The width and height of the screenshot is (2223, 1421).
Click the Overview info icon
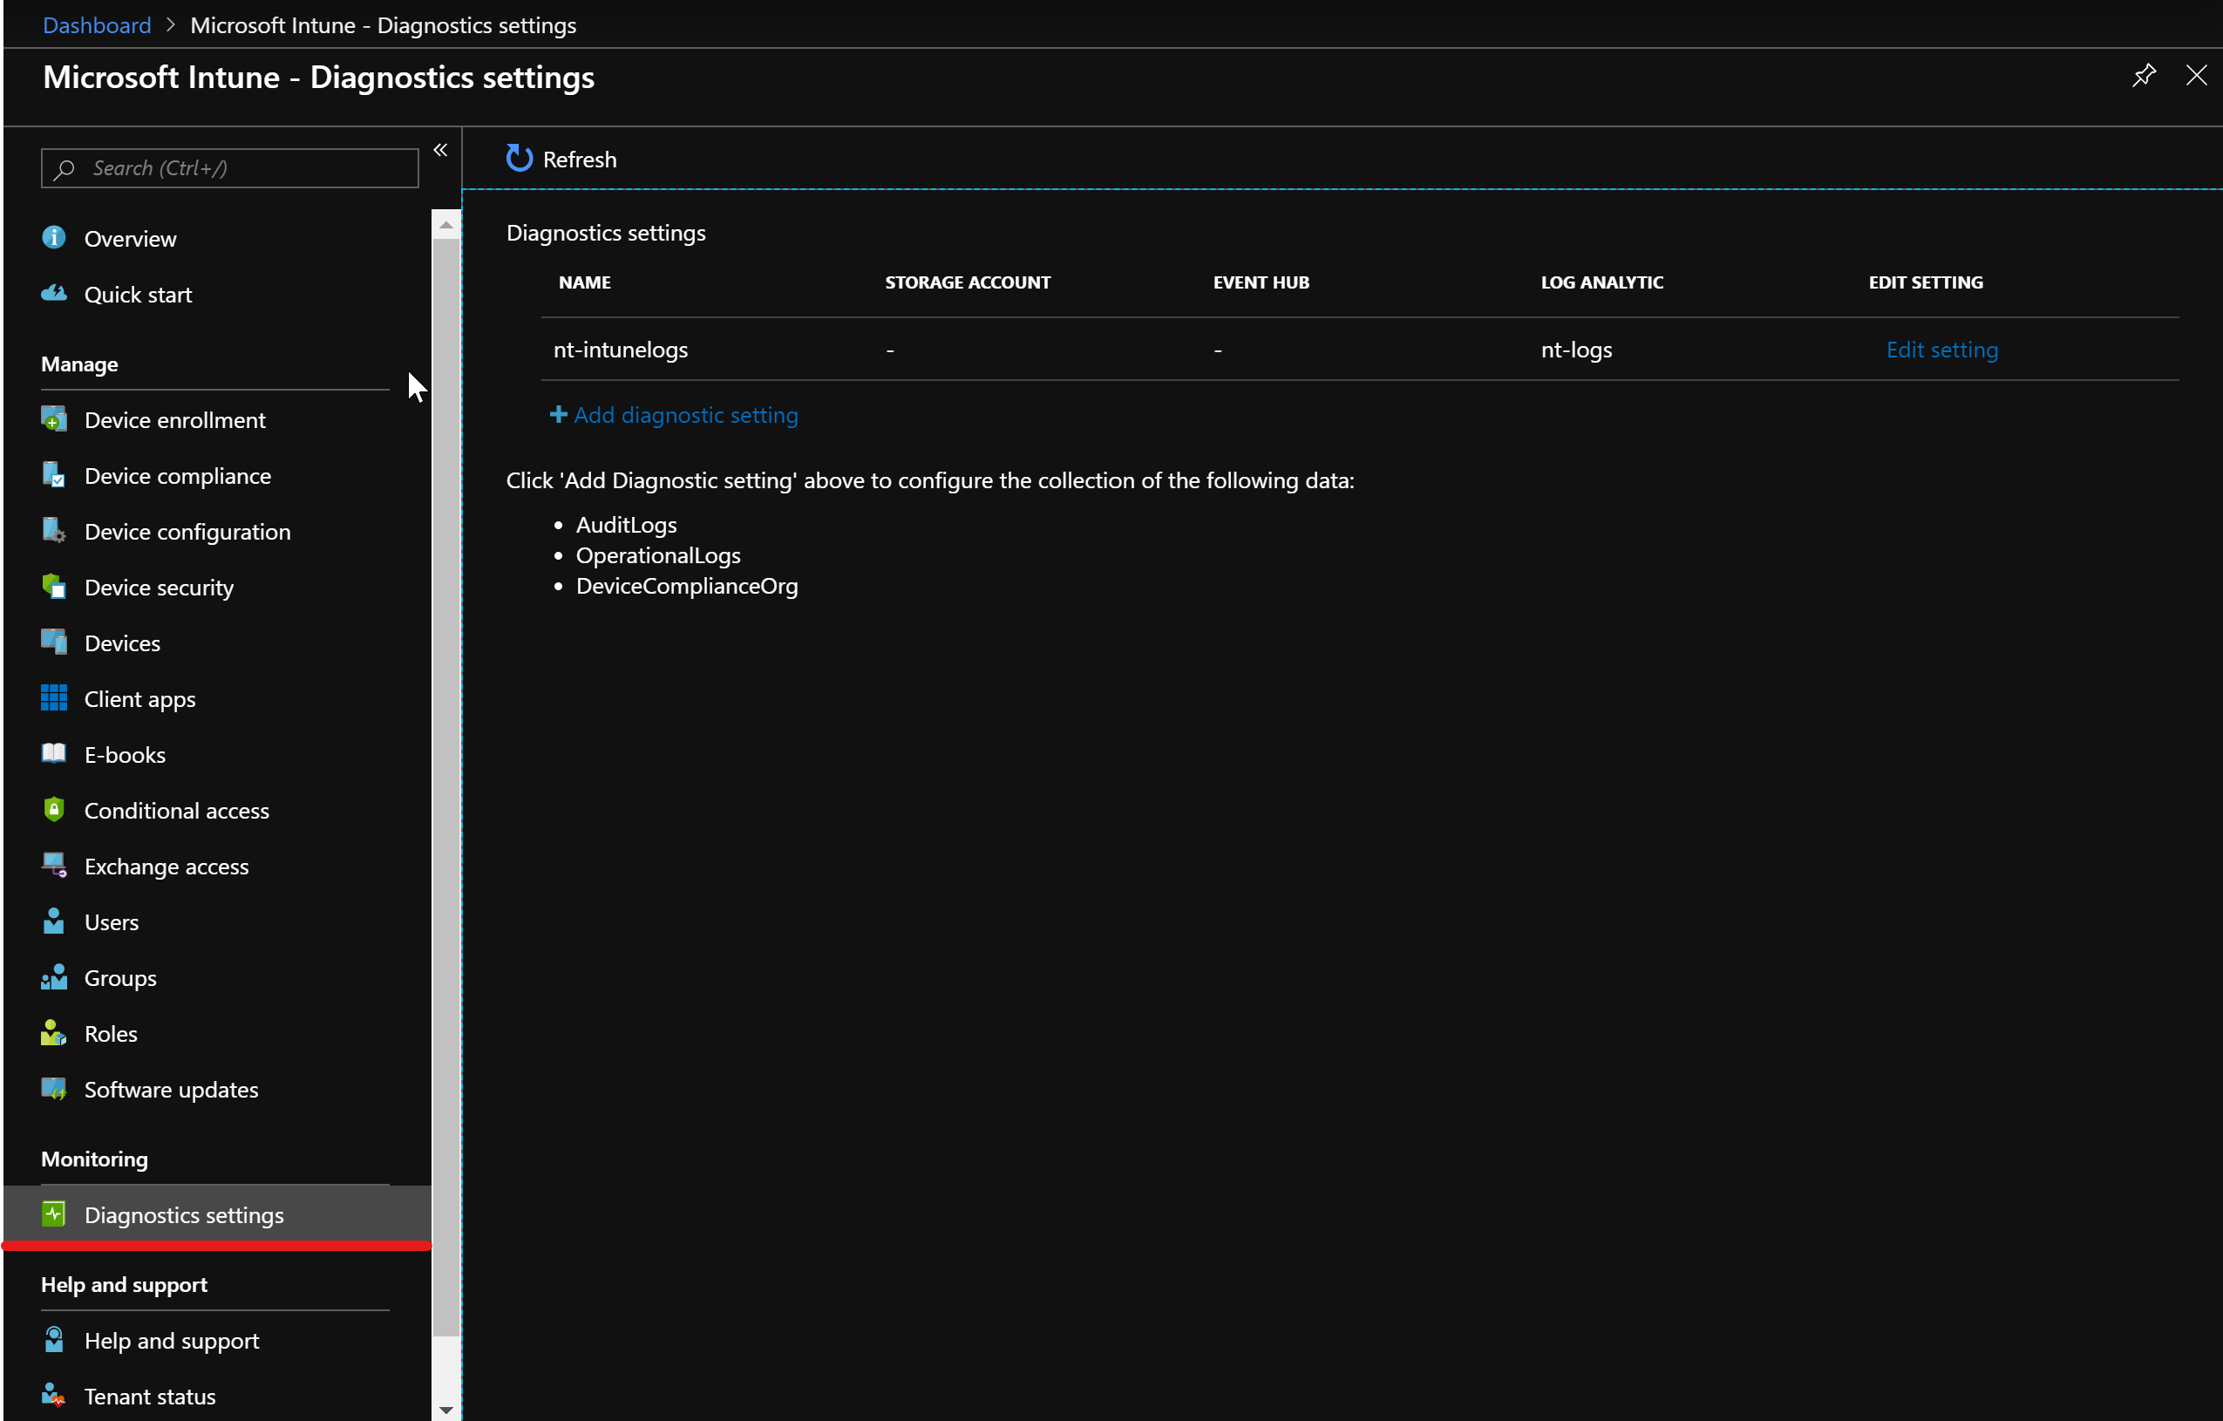pos(53,237)
